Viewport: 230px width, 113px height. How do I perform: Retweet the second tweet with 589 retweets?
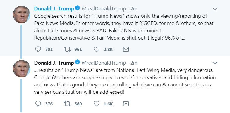point(68,104)
